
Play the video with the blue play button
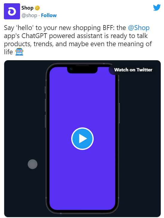(x=82, y=139)
